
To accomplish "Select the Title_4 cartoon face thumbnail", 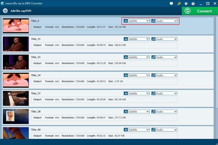I will coord(16,26).
